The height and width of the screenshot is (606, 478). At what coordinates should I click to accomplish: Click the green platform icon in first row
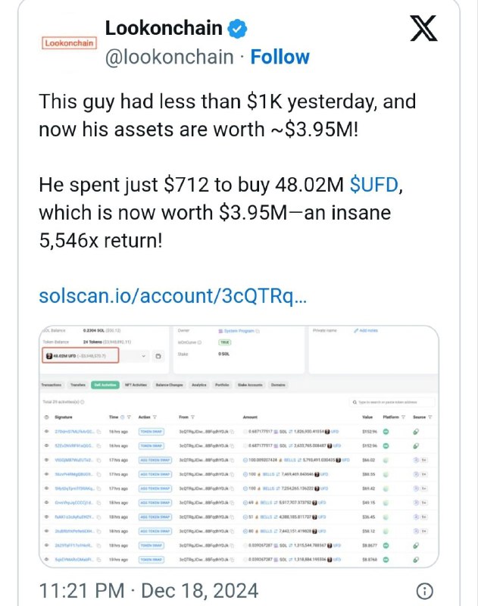386,432
